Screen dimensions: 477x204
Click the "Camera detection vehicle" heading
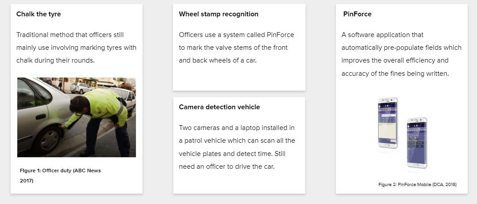coord(219,107)
